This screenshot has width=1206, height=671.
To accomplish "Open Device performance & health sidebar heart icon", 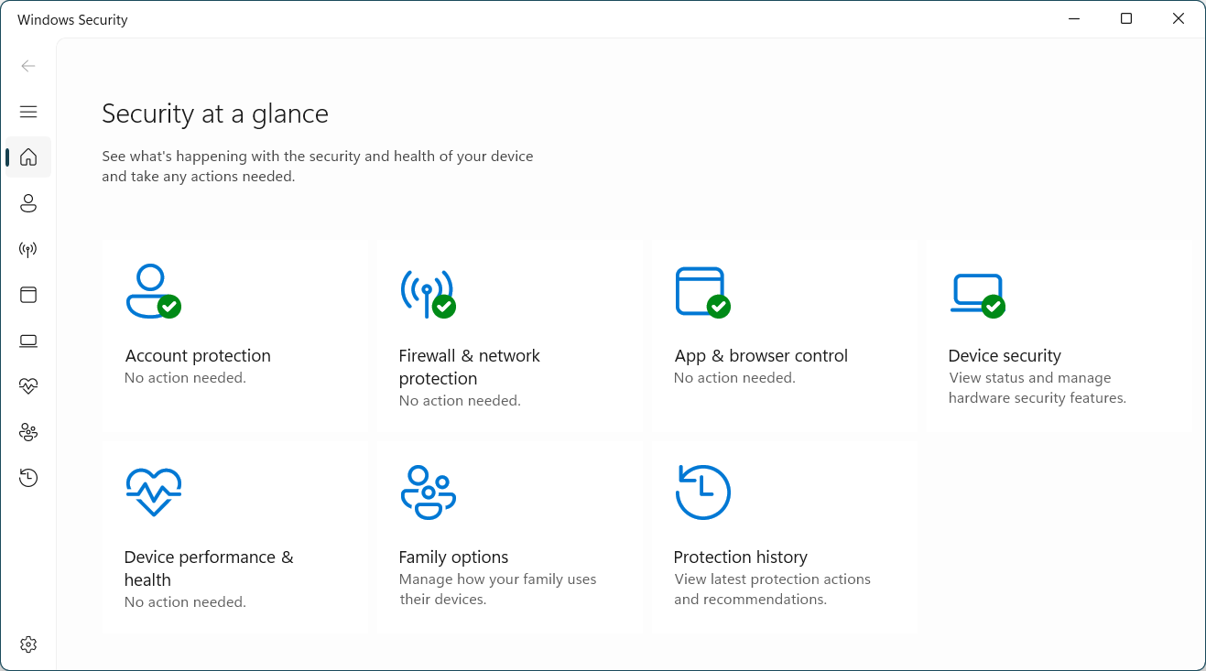I will pyautogui.click(x=28, y=386).
